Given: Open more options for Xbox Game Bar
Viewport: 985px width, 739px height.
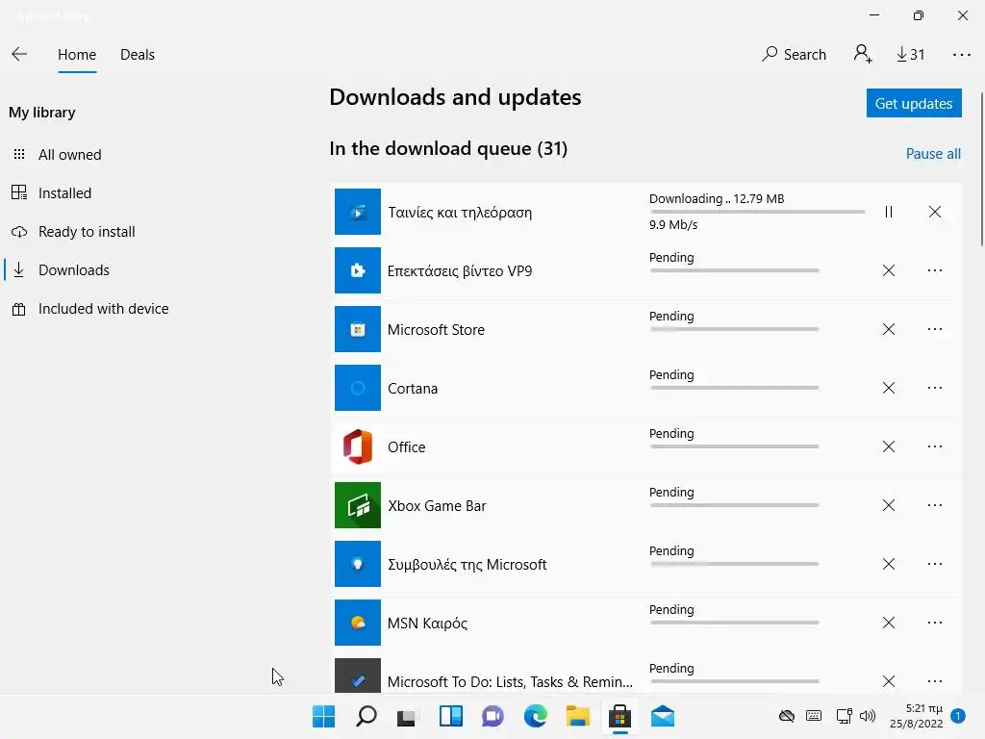Looking at the screenshot, I should [935, 505].
